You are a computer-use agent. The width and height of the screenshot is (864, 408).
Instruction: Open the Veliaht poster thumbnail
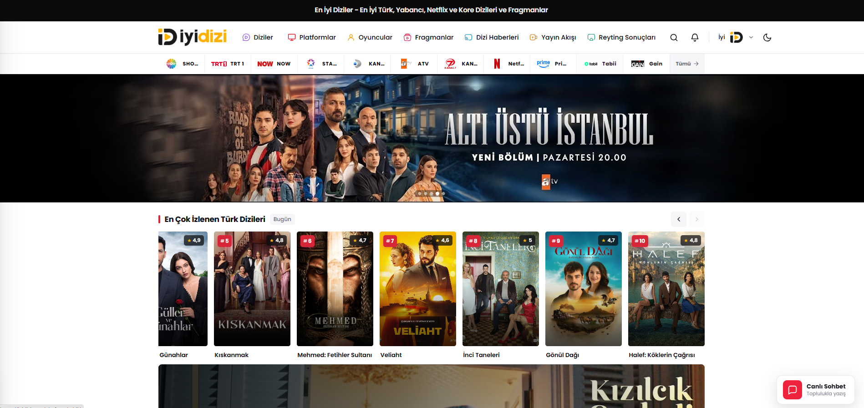tap(418, 289)
